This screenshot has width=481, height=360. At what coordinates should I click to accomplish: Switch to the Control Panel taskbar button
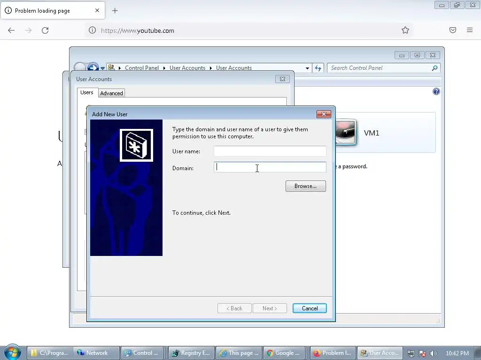coord(142,353)
